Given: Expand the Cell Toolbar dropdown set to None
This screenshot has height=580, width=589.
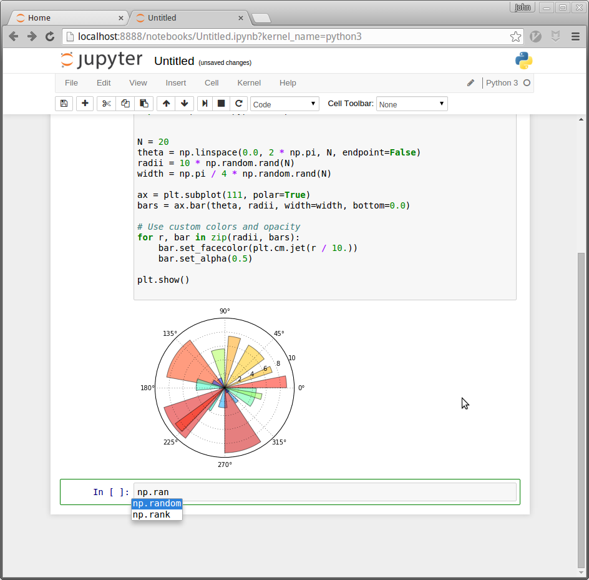Looking at the screenshot, I should tap(412, 104).
